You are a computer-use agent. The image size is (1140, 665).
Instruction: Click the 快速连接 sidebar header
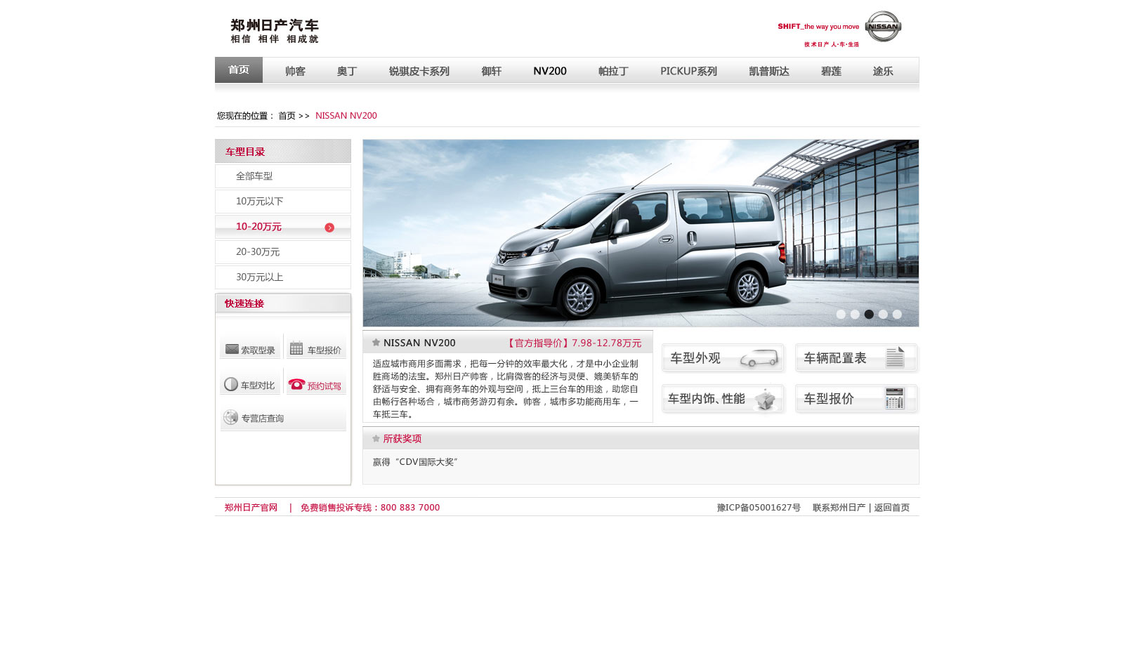click(x=283, y=303)
